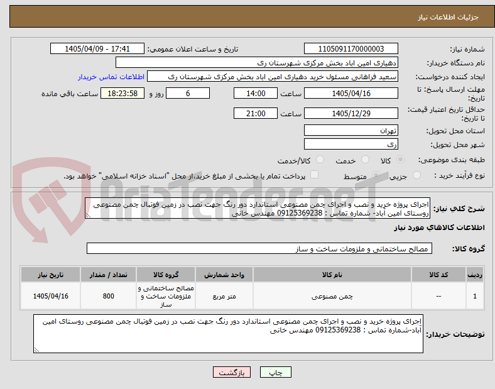Click the جزئیات اطلاعات نیاز header title
This screenshot has width=495, height=389.
(449, 17)
